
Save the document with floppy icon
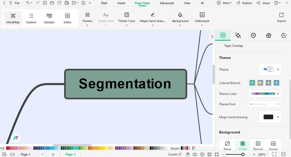pos(59,3)
